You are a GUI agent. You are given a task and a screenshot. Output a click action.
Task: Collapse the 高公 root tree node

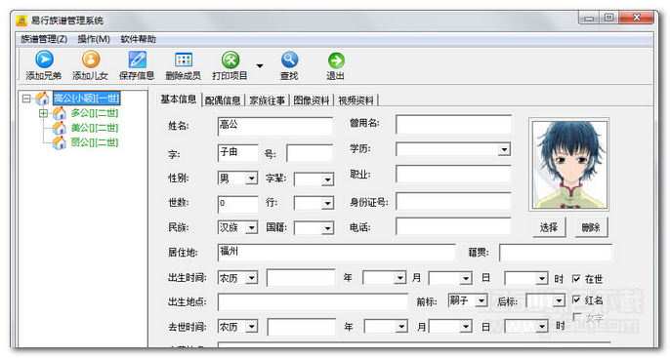click(x=26, y=99)
